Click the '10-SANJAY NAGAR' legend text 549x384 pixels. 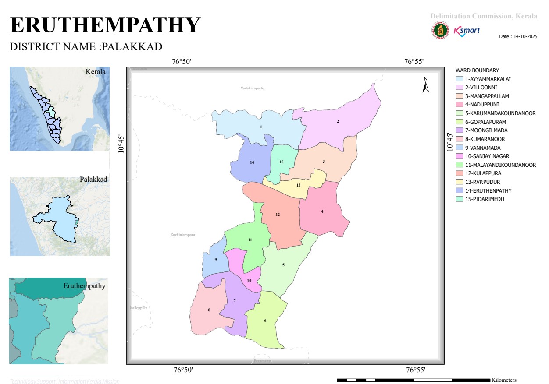[x=488, y=156]
